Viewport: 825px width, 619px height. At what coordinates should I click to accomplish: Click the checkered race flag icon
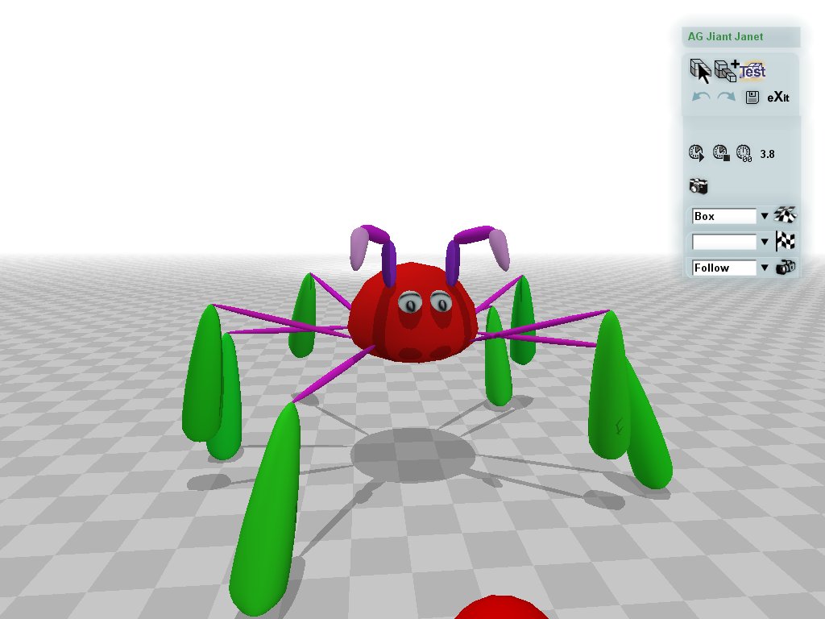[x=785, y=242]
